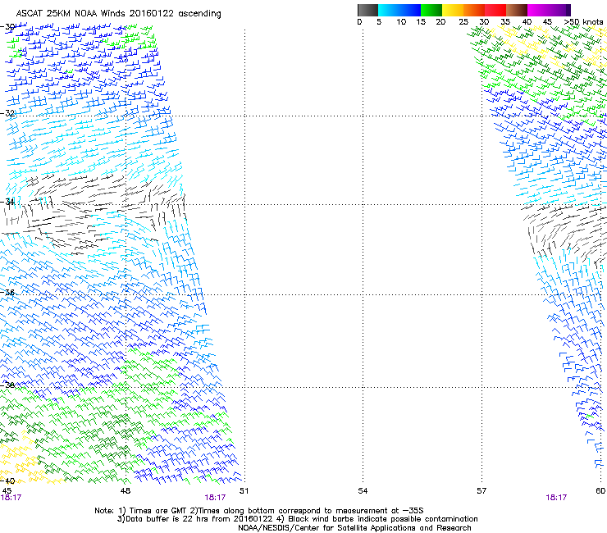Pick the dark purple 45-50 knots segment
607x533 pixels.
[x=559, y=10]
